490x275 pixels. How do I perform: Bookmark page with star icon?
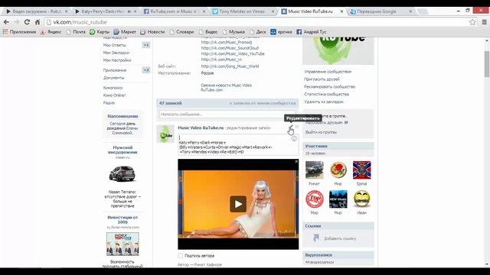472,22
